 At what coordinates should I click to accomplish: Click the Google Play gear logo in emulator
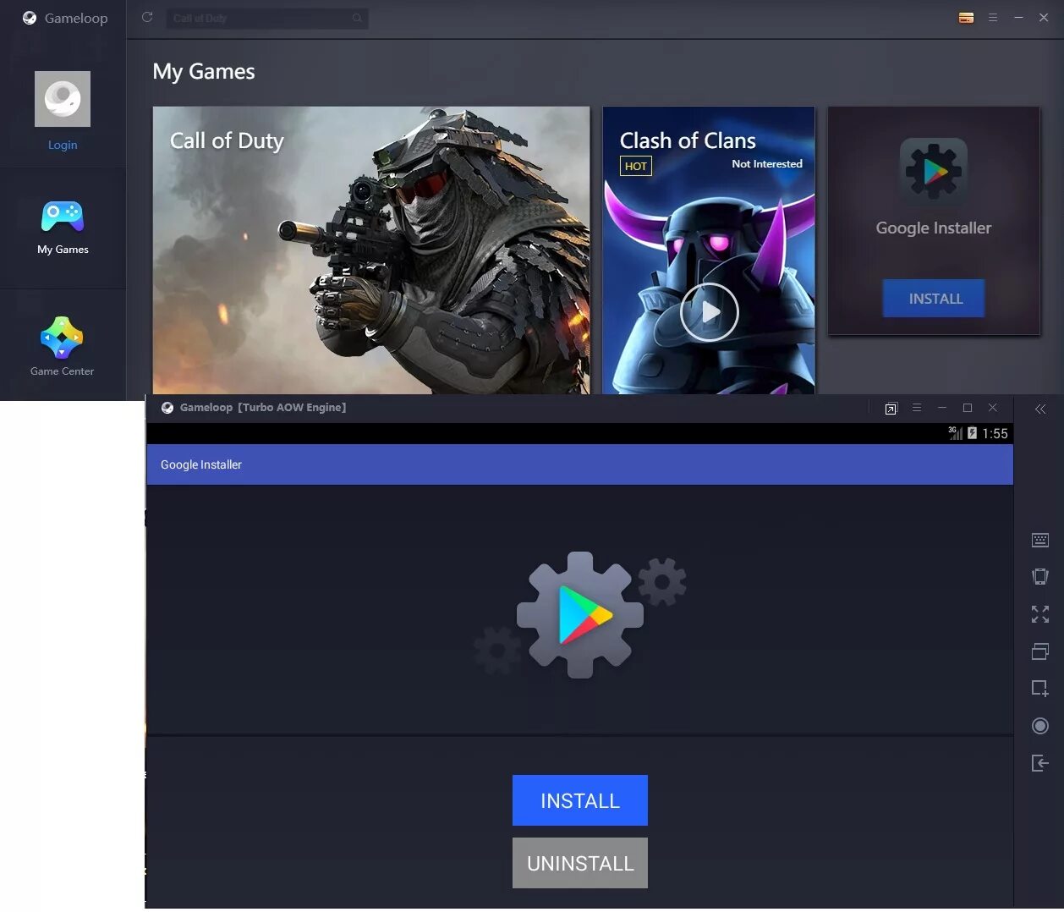580,615
